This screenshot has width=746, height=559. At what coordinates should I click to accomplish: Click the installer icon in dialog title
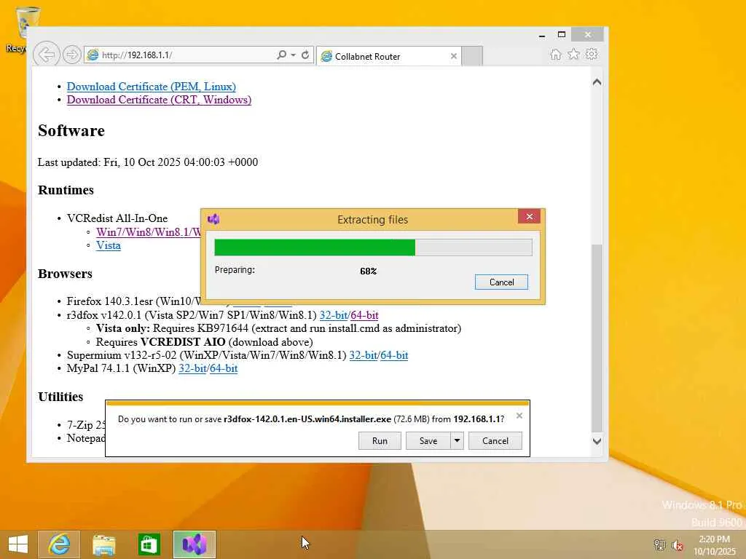click(x=213, y=219)
